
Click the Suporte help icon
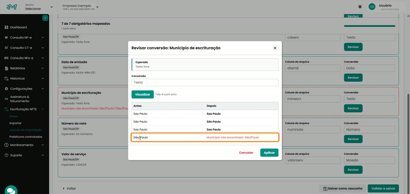coord(6,155)
